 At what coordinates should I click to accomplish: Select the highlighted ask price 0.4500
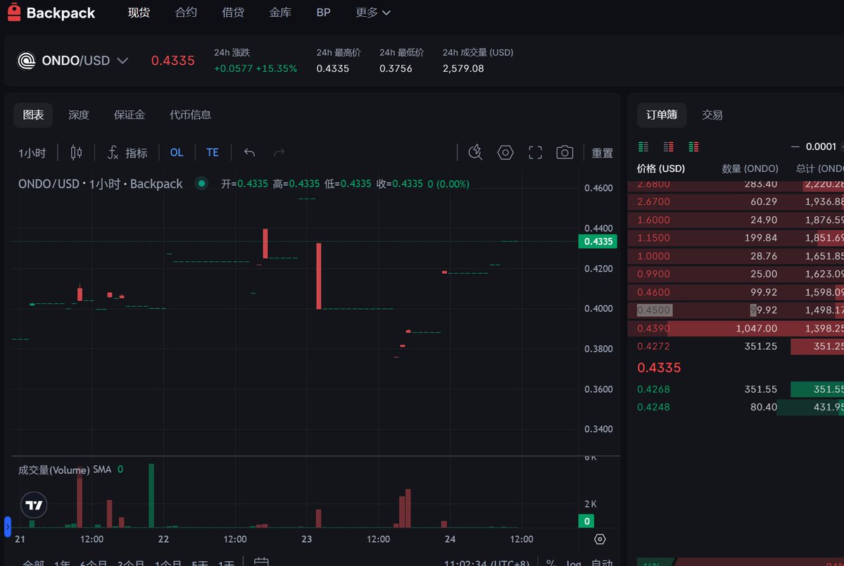pos(654,310)
